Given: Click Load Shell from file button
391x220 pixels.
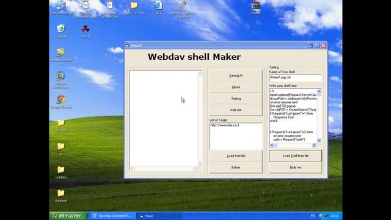Looking at the screenshot, I should click(295, 156).
